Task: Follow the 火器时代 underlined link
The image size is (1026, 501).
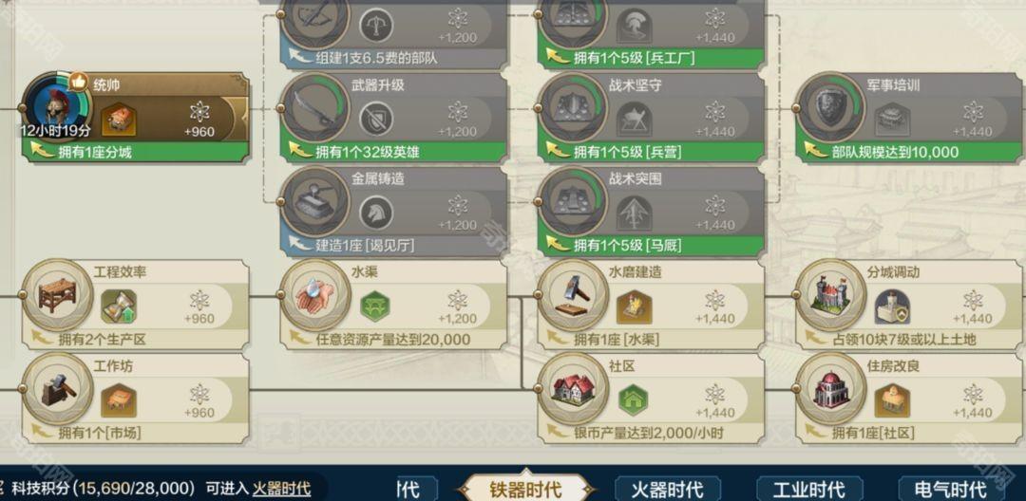Action: tap(281, 489)
